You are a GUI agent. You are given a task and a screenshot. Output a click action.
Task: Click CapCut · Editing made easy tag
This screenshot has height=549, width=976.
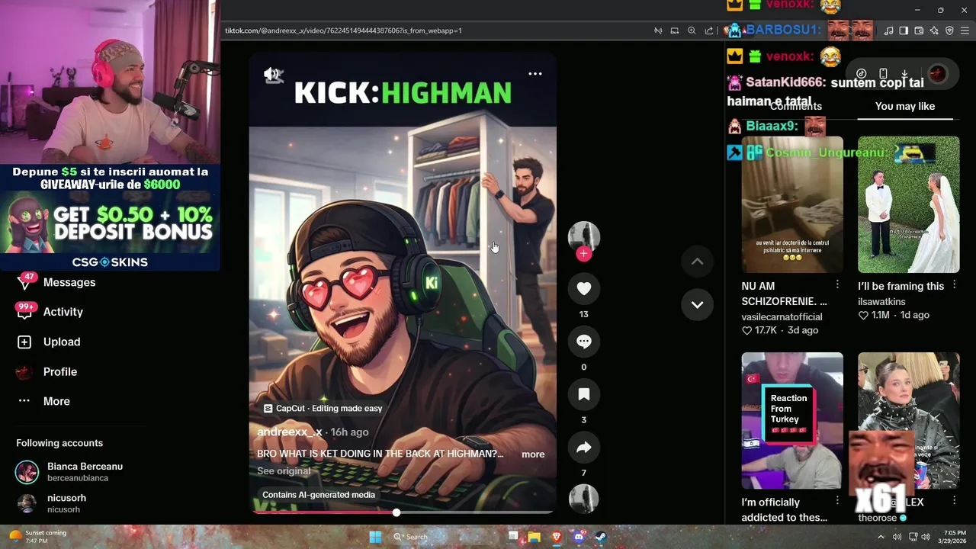coord(323,409)
